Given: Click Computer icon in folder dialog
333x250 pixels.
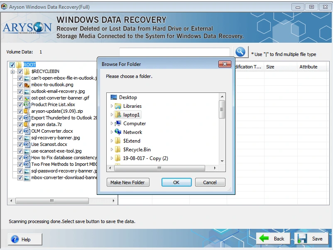Looking at the screenshot, I should click(x=118, y=124).
